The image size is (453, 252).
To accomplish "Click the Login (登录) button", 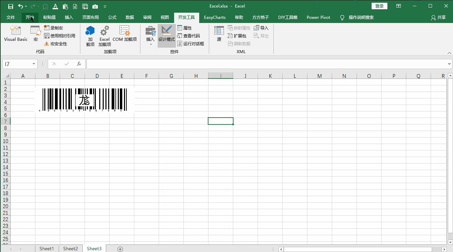I will click(380, 6).
